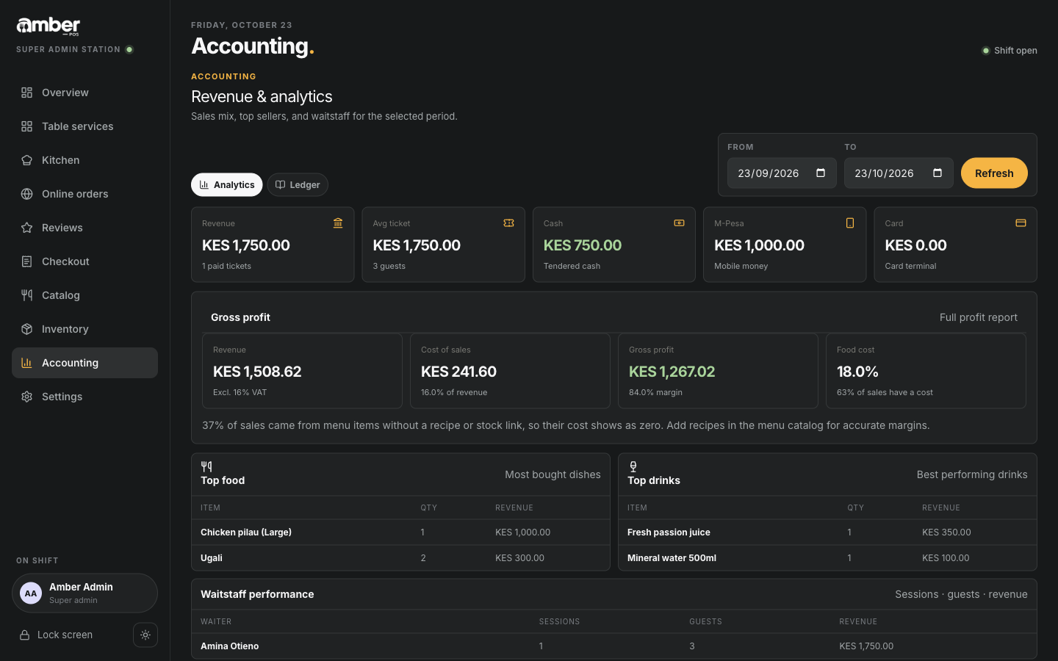
Task: Go to Online orders page
Action: (x=84, y=194)
